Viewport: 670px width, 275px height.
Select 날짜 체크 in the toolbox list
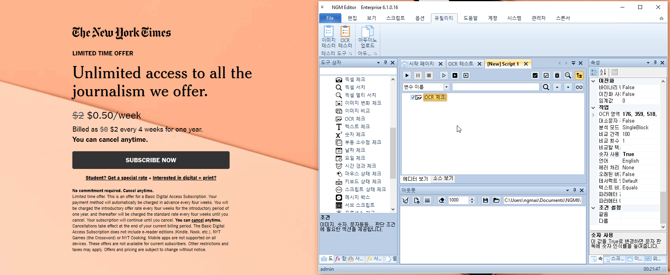pyautogui.click(x=355, y=150)
